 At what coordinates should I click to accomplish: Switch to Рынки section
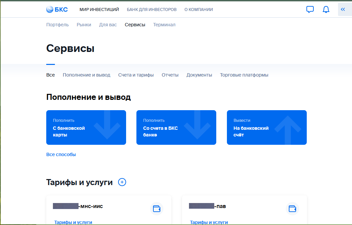coord(84,25)
